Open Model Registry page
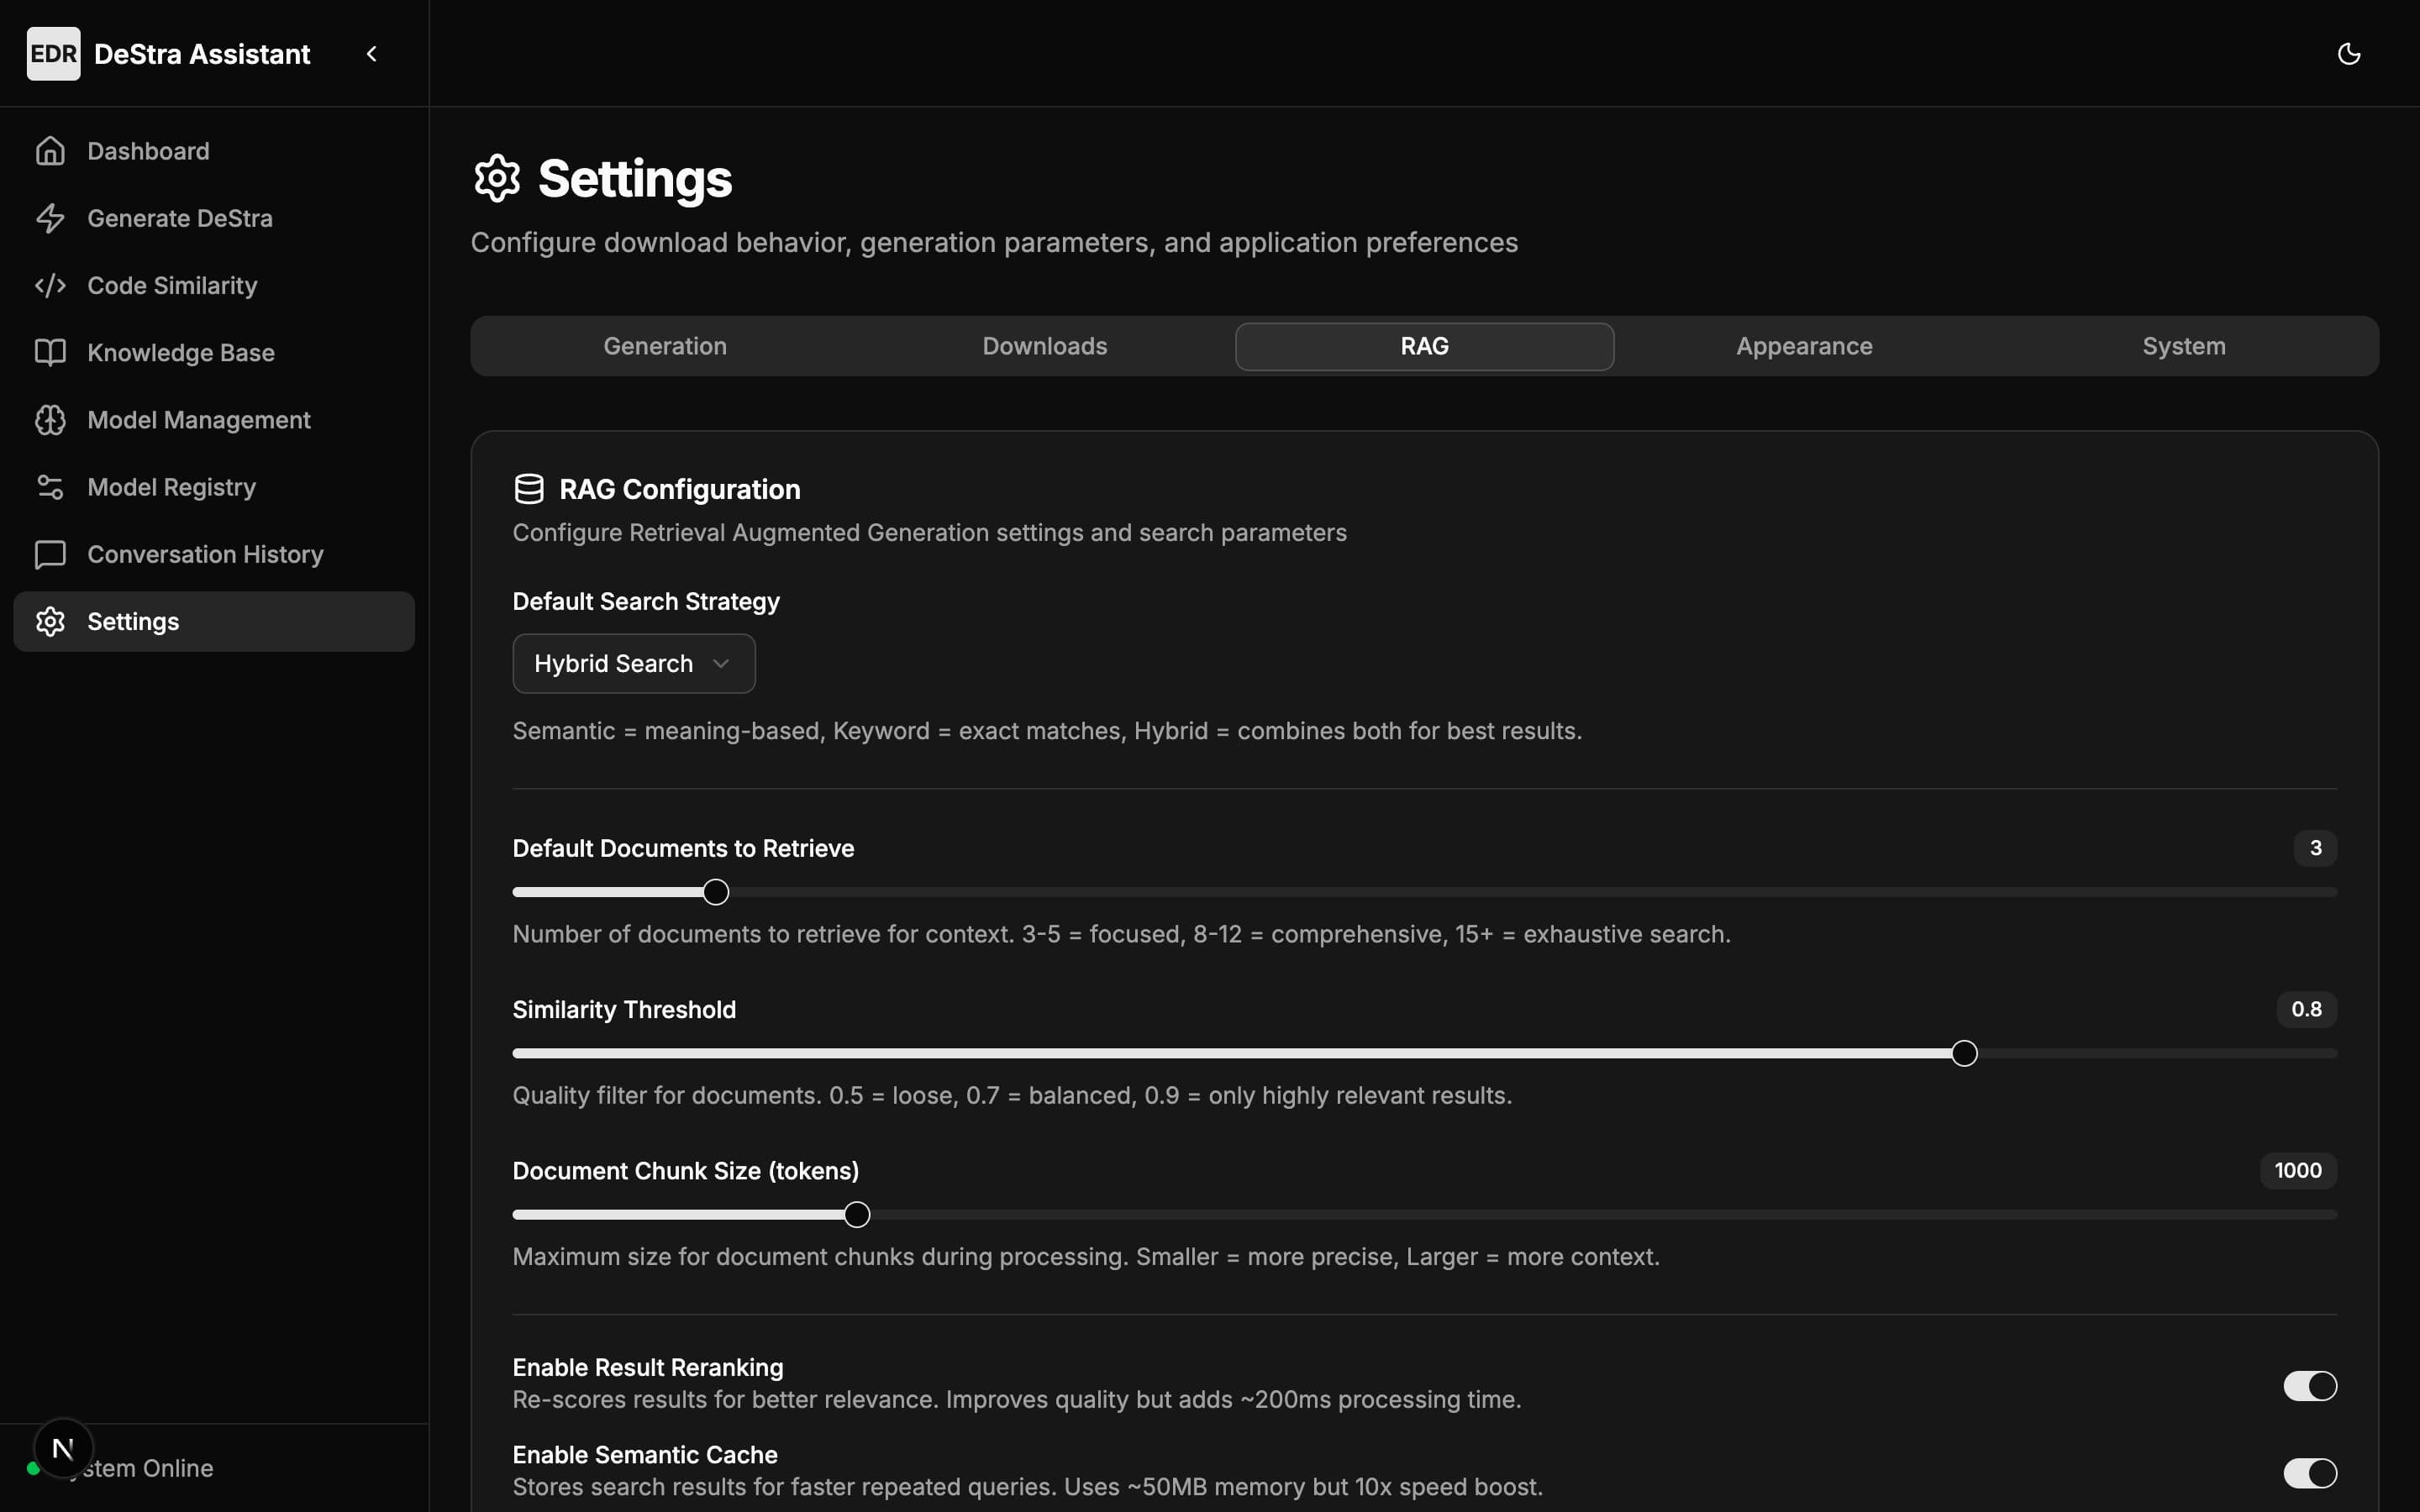 pos(214,487)
